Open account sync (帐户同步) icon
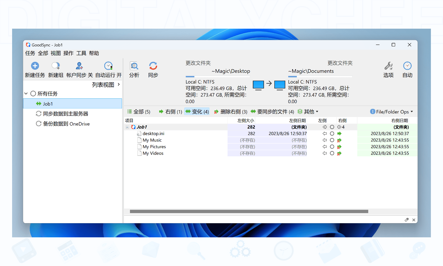443x266 pixels. pos(79,66)
